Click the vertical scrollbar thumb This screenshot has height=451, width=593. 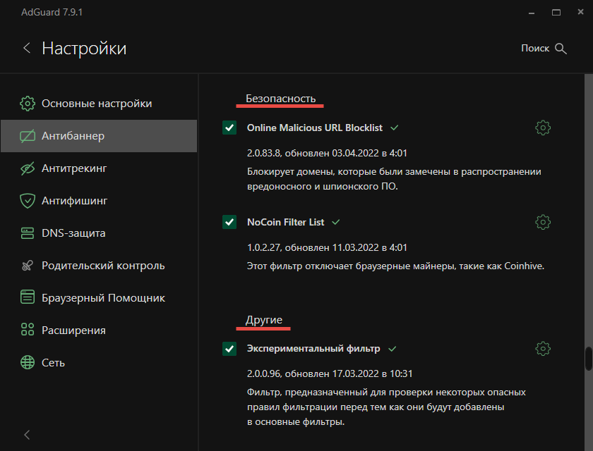pyautogui.click(x=589, y=359)
